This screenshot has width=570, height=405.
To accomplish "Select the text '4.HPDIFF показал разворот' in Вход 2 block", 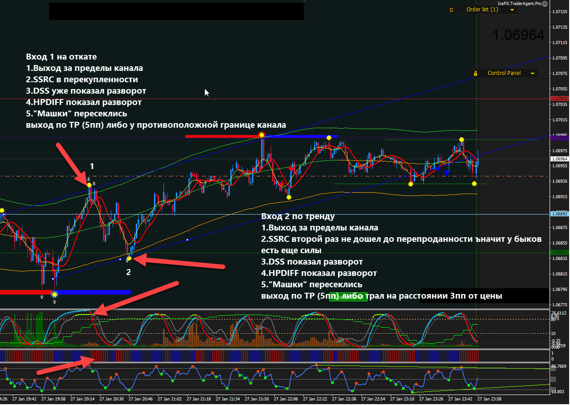I will click(x=319, y=273).
